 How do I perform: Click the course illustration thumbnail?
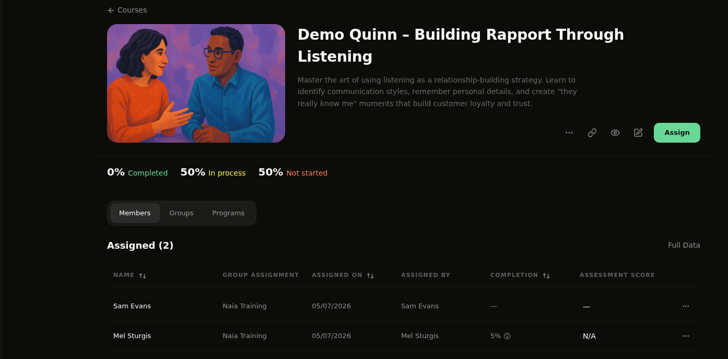pyautogui.click(x=196, y=83)
